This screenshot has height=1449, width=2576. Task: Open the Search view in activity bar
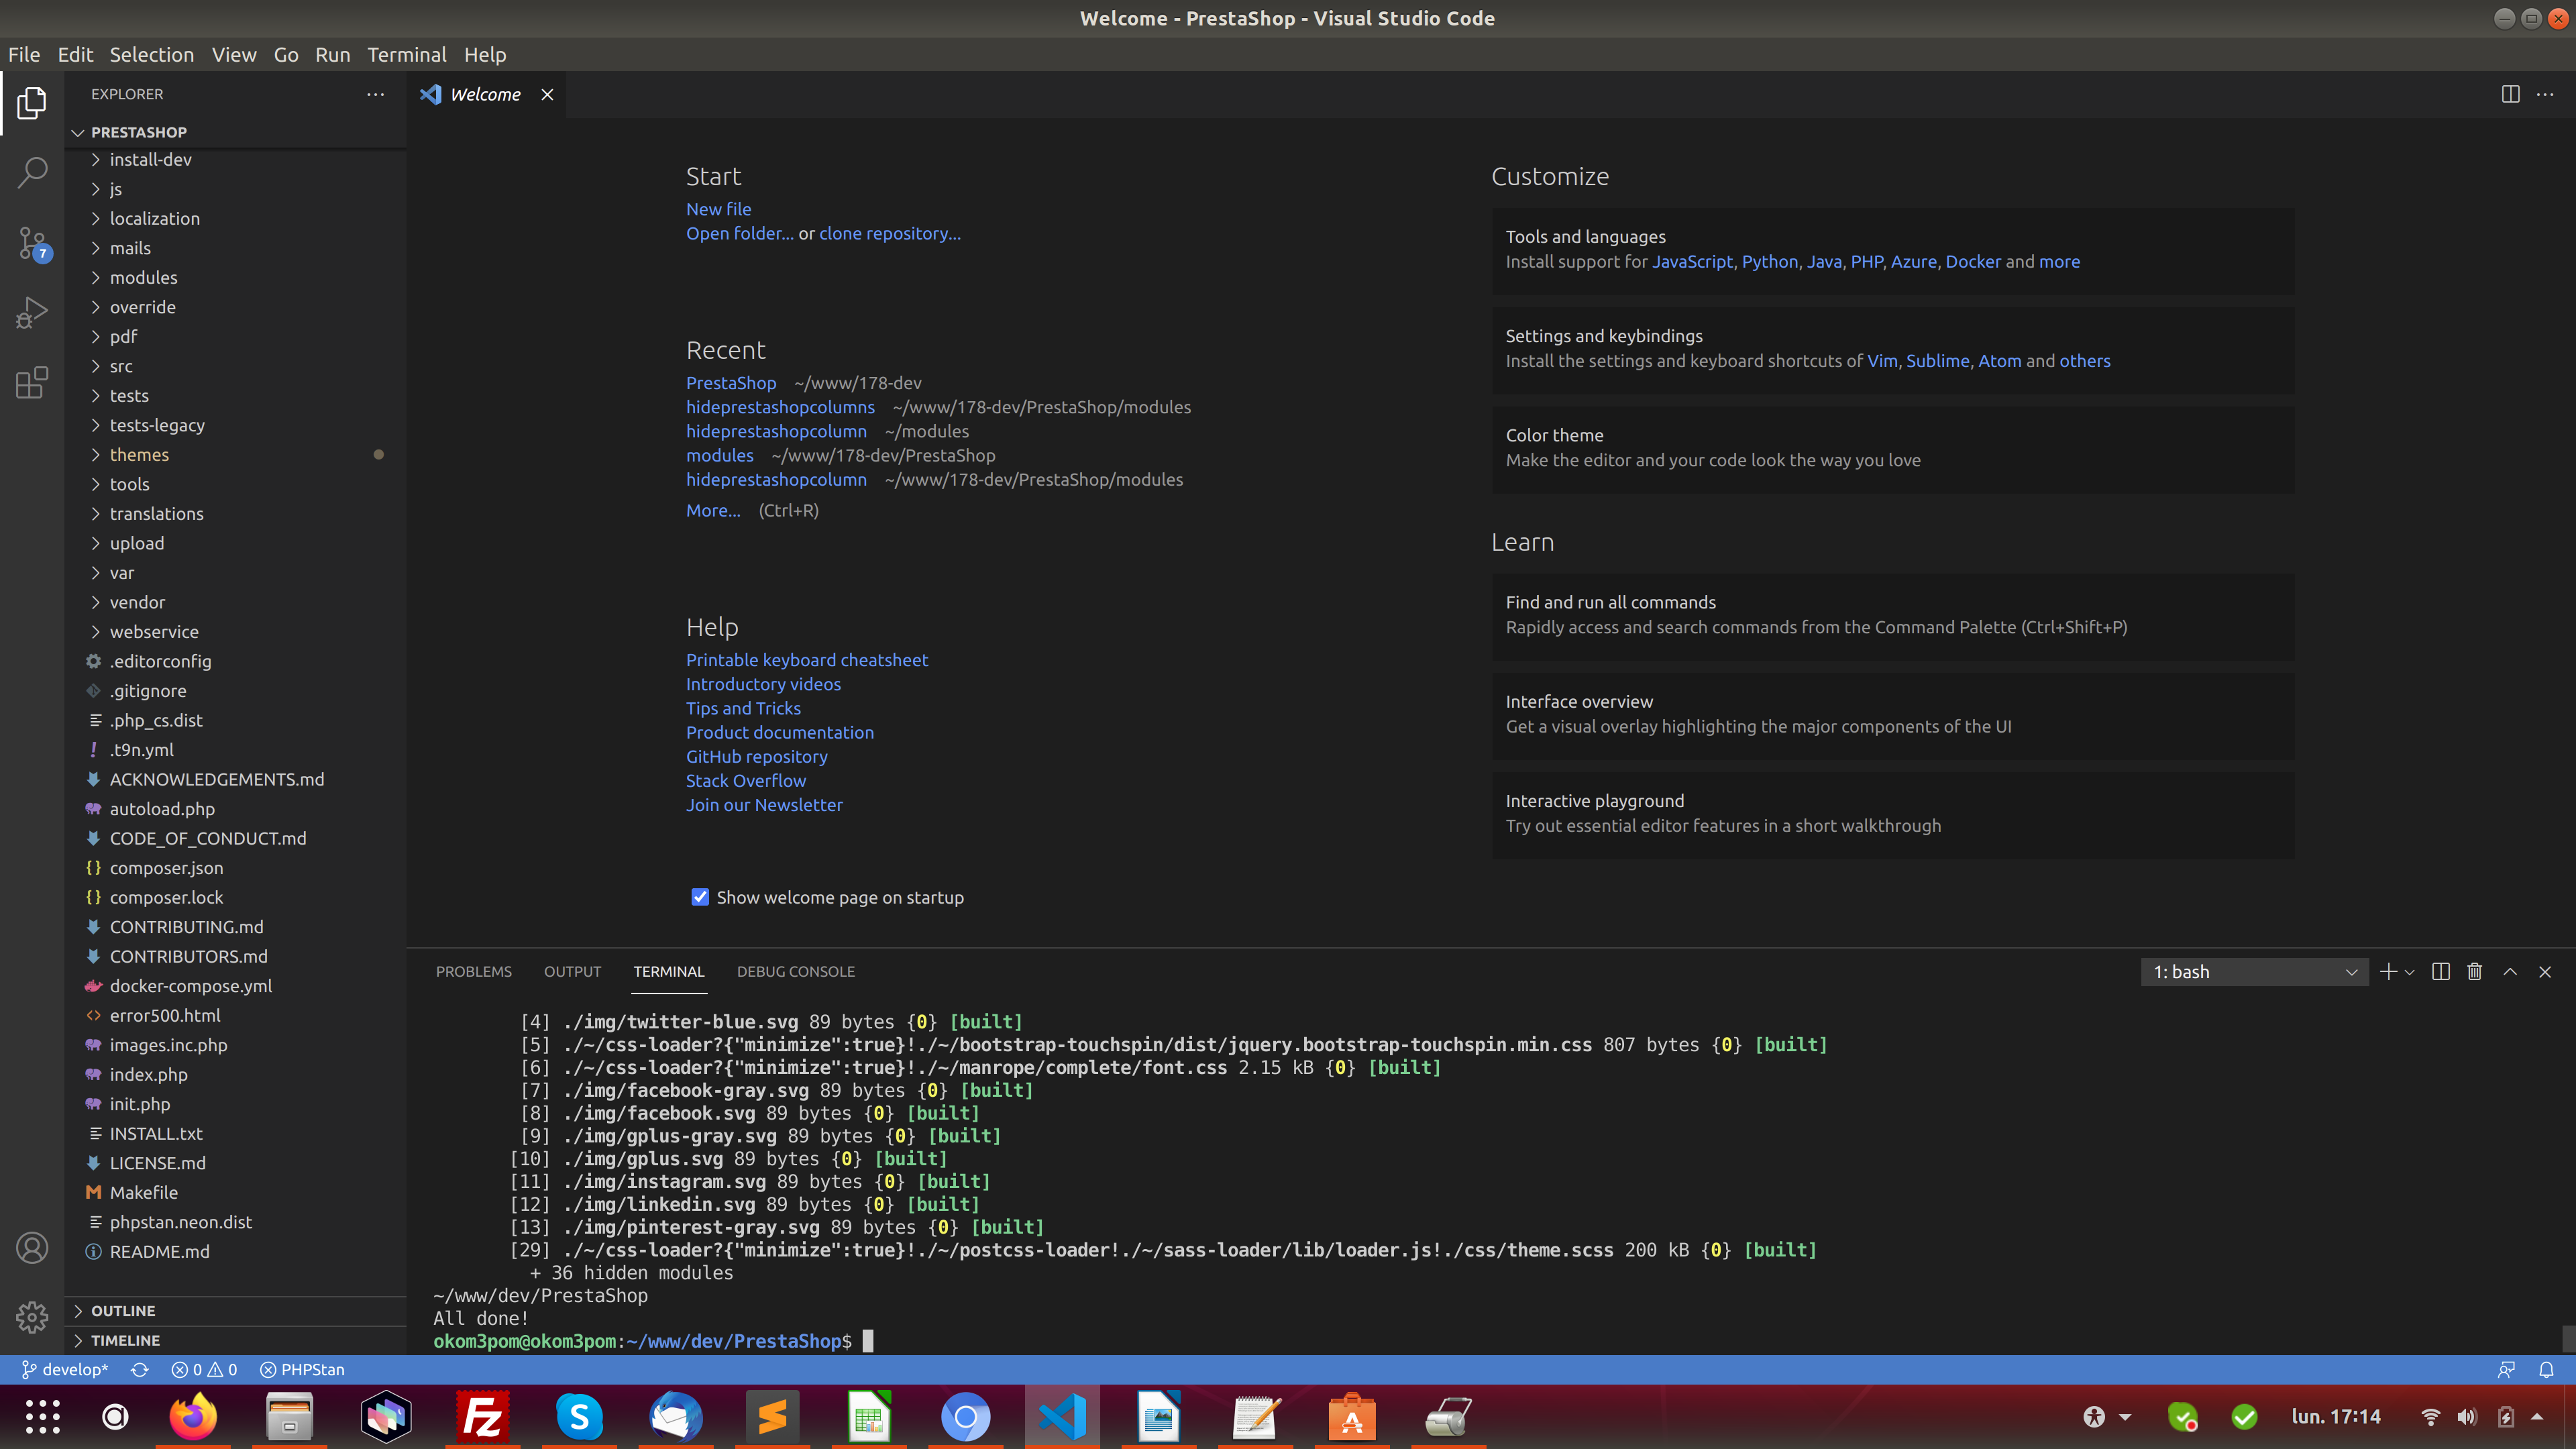pos(32,172)
